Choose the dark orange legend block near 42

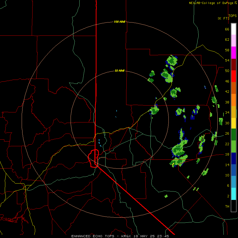pos(234,88)
